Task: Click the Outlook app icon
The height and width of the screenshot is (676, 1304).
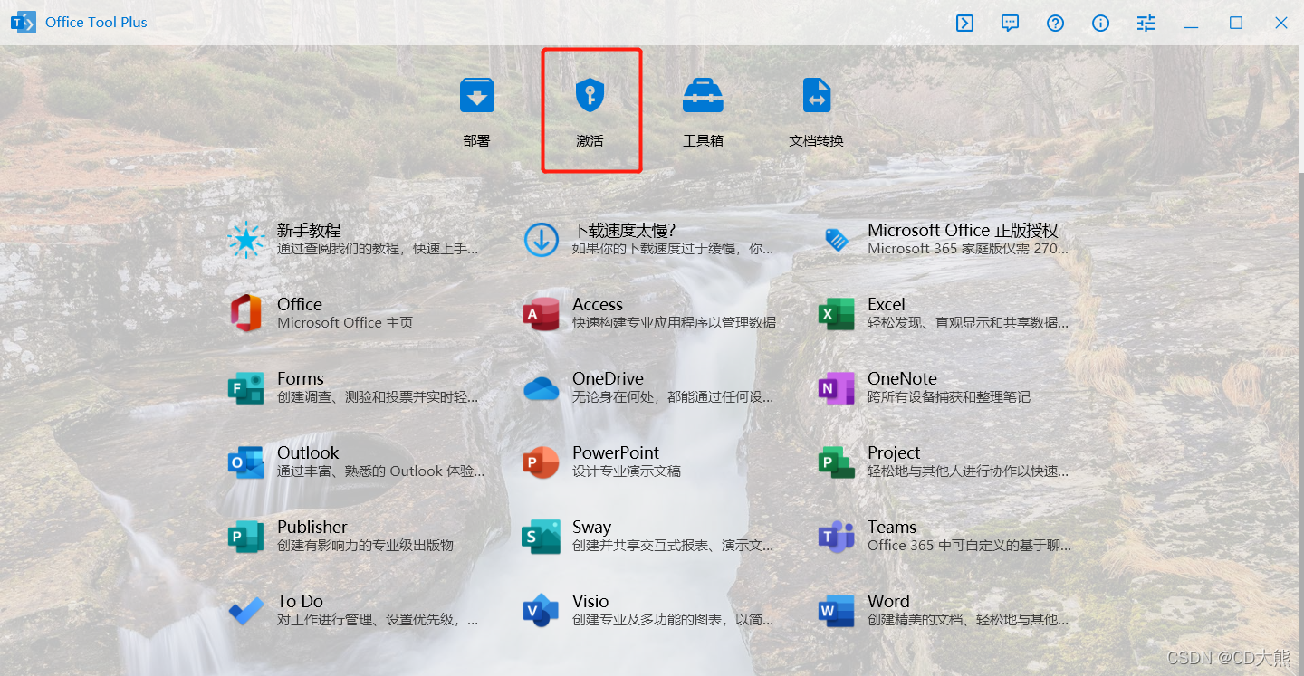Action: click(245, 462)
